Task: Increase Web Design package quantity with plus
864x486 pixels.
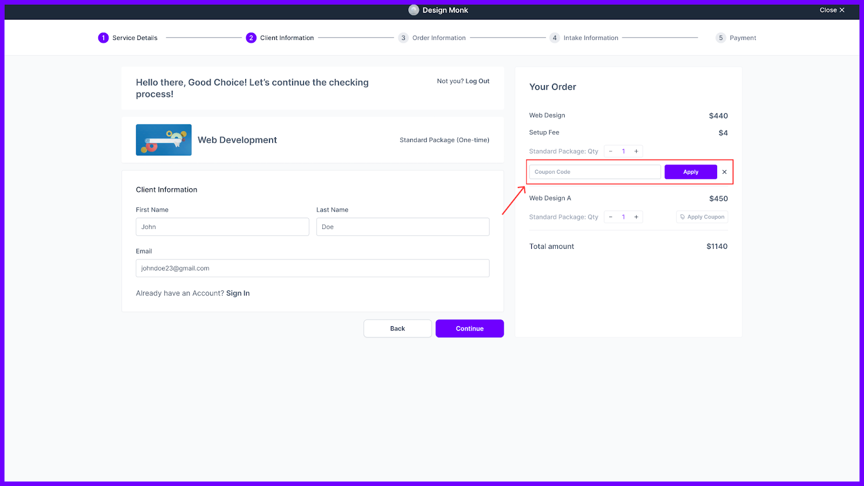Action: [x=636, y=151]
